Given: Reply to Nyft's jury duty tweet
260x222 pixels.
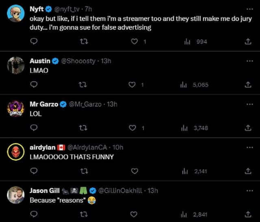Looking at the screenshot, I should pyautogui.click(x=35, y=41).
